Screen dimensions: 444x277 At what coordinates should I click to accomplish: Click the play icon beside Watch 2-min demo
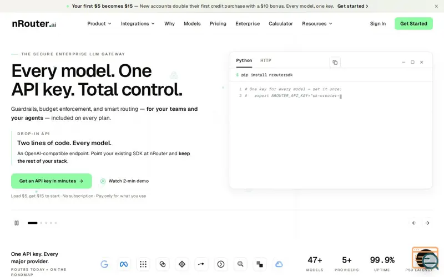tap(103, 181)
